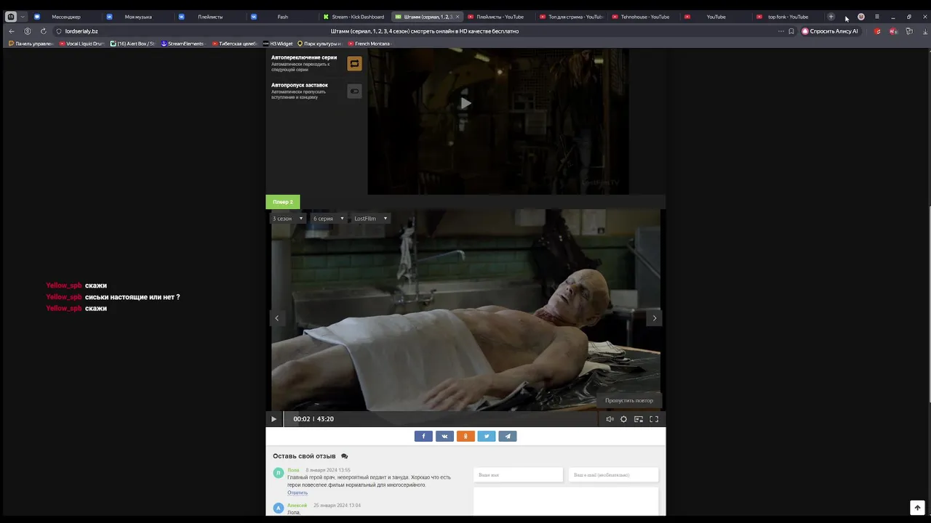931x523 pixels.
Task: Click the player progress bar start
Action: tap(285, 419)
